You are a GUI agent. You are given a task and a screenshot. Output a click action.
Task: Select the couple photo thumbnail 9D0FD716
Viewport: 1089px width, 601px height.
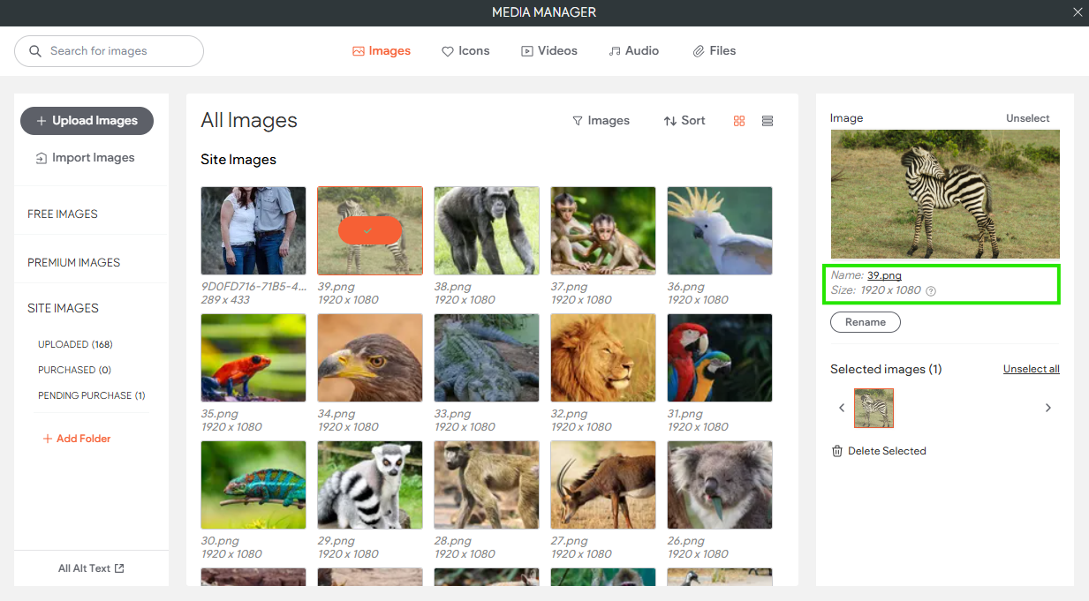point(253,230)
